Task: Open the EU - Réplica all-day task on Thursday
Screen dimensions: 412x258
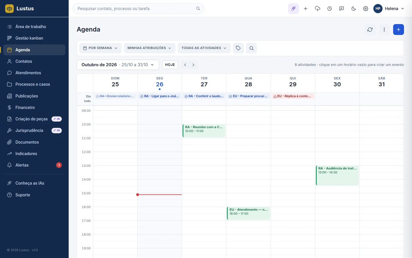Action: tap(293, 96)
